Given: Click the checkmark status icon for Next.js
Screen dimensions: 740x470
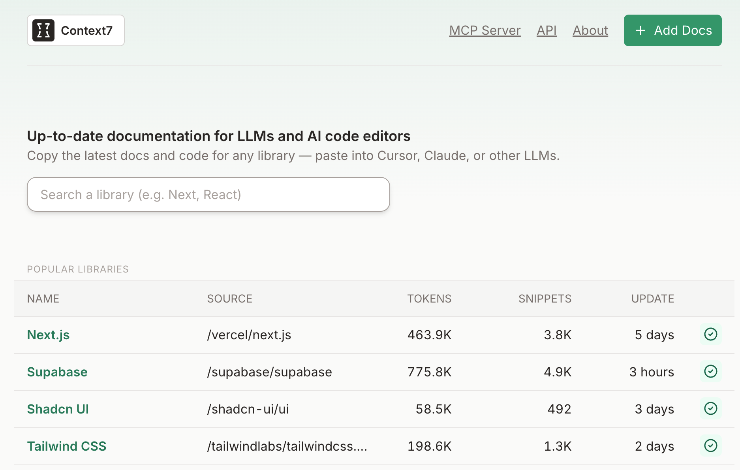Looking at the screenshot, I should coord(710,335).
